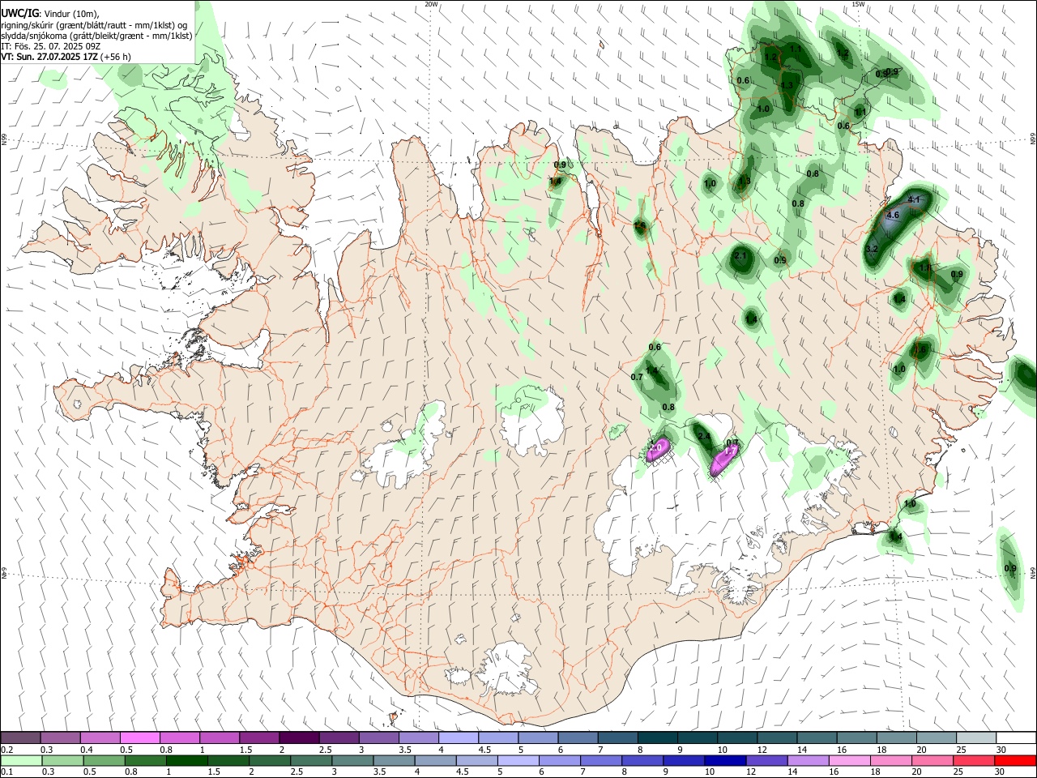1037x778 pixels.
Task: Click the pale green 0.1–0.3 rain legend swatch
Action: [x=20, y=760]
